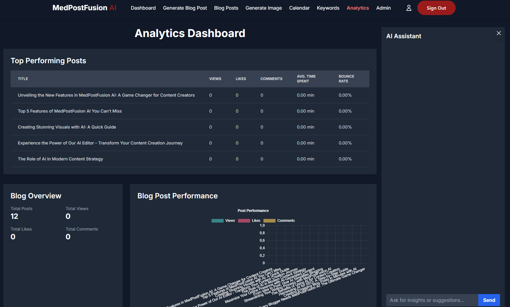510x307 pixels.
Task: Select post 'Experience the Power of Our AI Editor'
Action: pyautogui.click(x=100, y=143)
